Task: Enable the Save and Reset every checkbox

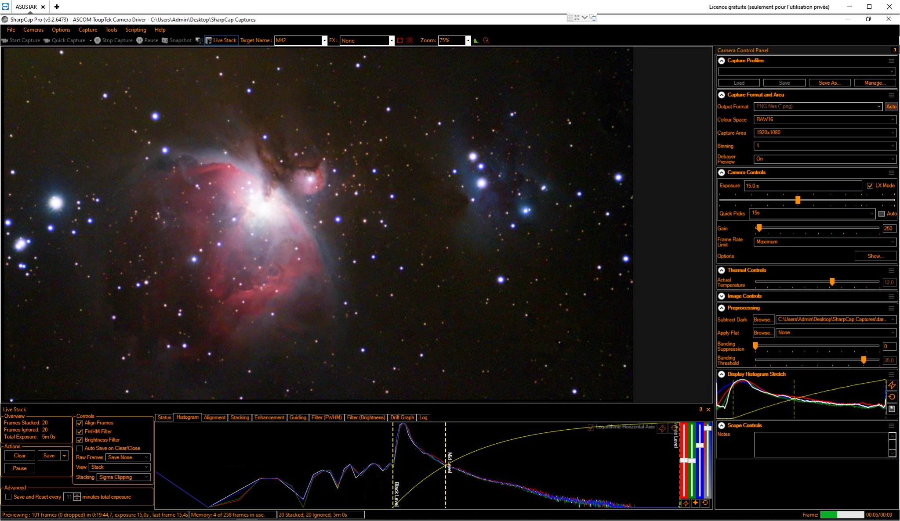Action: click(8, 497)
